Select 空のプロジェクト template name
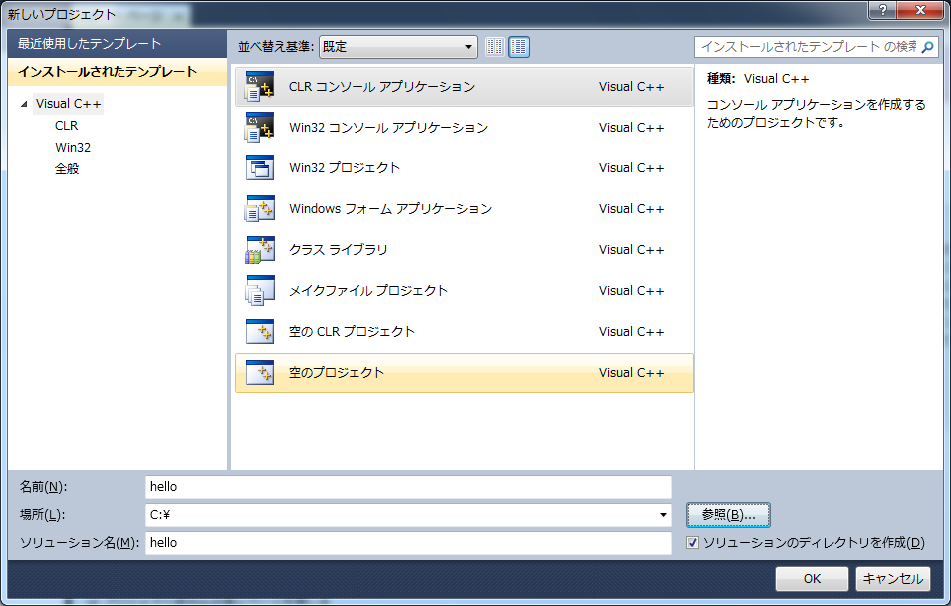This screenshot has height=606, width=951. (x=336, y=372)
